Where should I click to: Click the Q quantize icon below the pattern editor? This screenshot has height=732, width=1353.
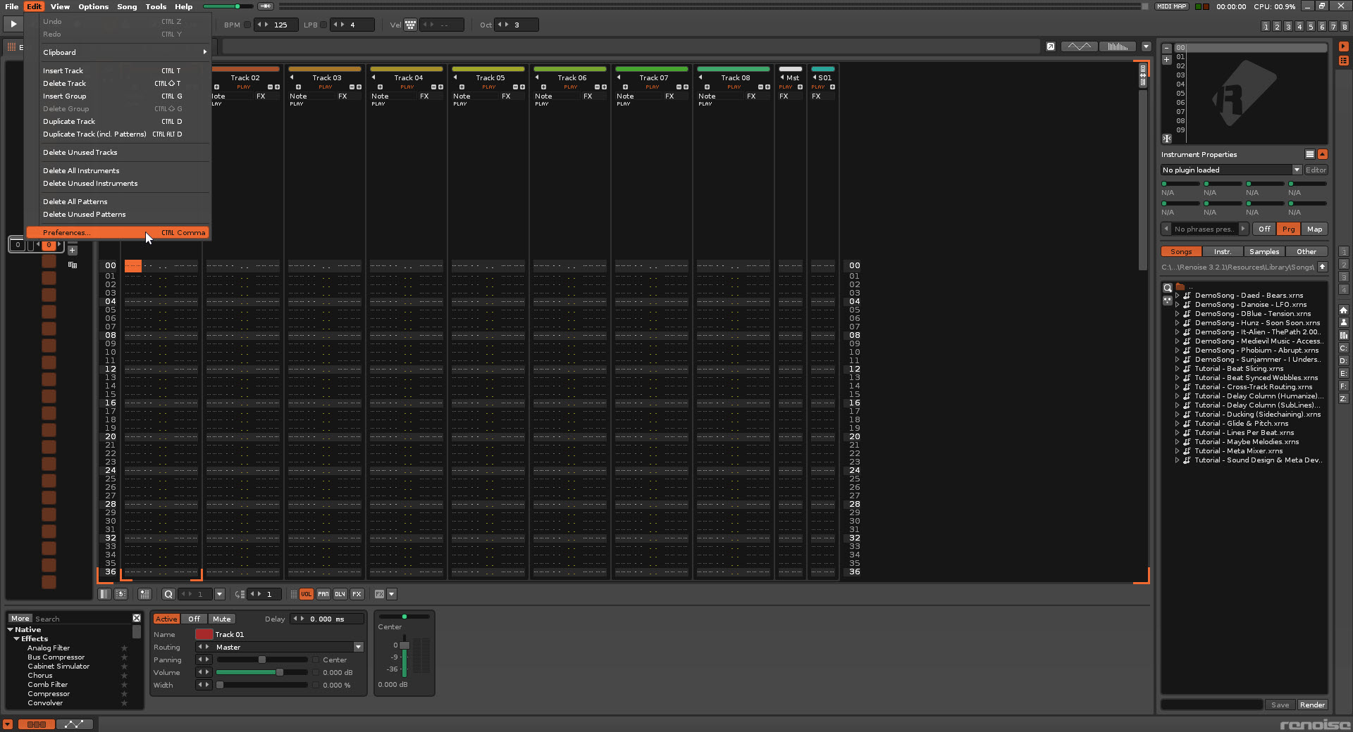pos(168,594)
